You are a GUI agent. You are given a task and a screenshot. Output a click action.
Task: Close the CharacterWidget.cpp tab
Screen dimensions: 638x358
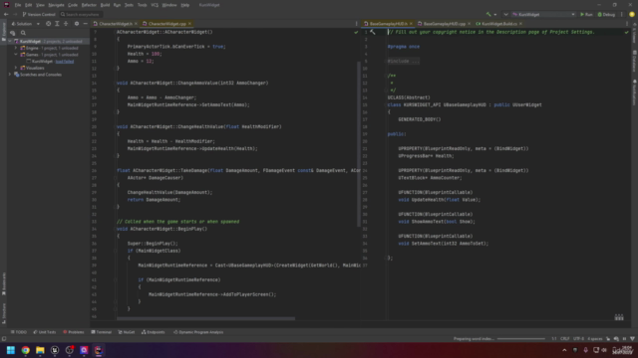pyautogui.click(x=189, y=24)
